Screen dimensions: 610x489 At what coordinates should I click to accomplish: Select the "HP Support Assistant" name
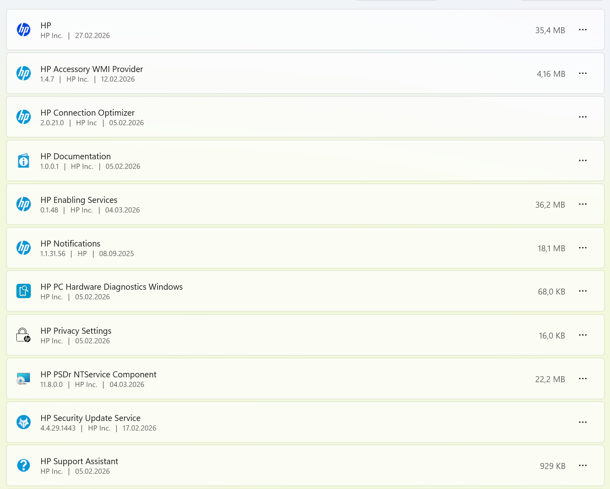tap(79, 461)
